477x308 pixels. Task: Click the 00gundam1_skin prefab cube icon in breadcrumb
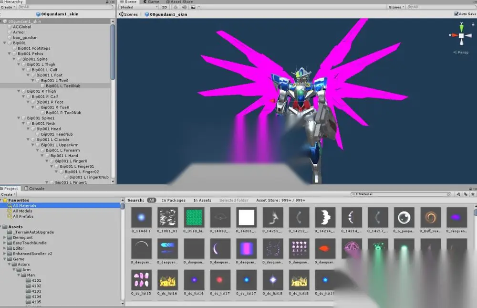point(146,14)
